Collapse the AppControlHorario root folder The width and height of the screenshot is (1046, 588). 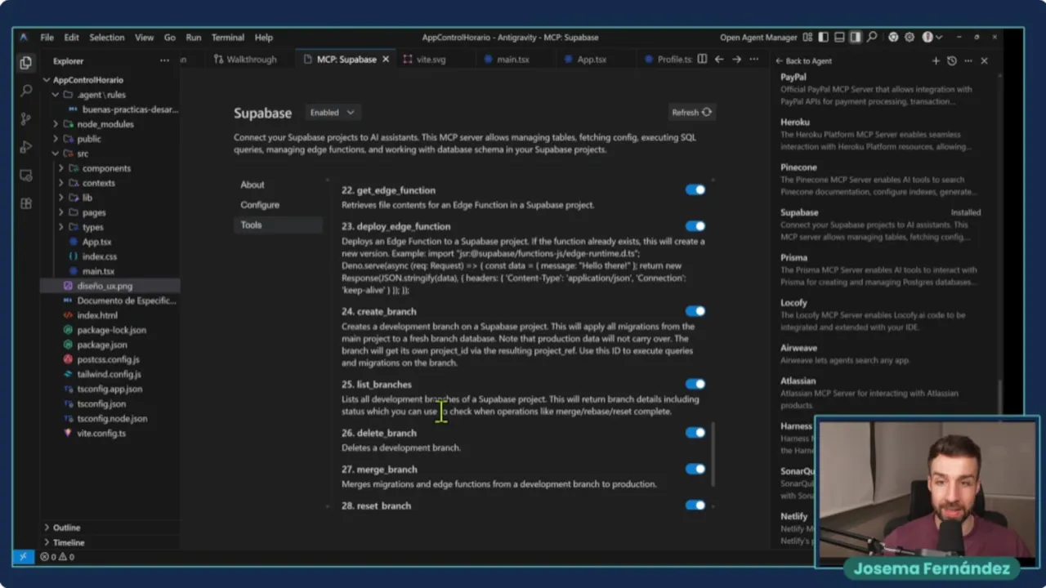tap(47, 80)
